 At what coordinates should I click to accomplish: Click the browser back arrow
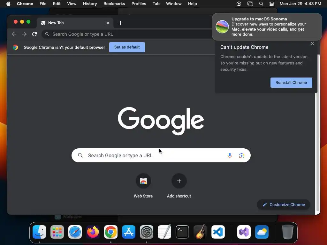click(x=14, y=34)
